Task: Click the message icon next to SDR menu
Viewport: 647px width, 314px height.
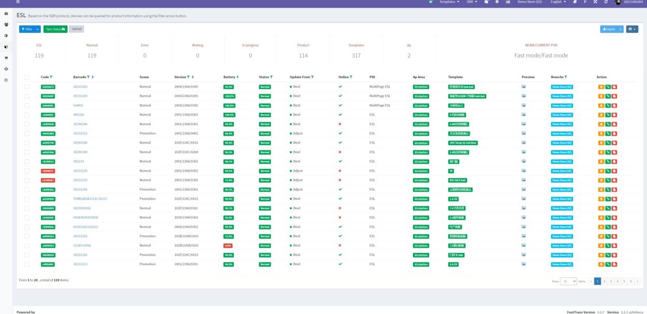Action: tap(486, 3)
